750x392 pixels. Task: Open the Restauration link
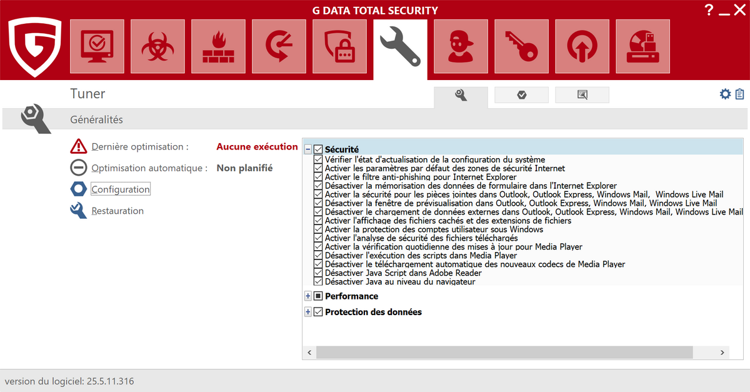click(117, 211)
